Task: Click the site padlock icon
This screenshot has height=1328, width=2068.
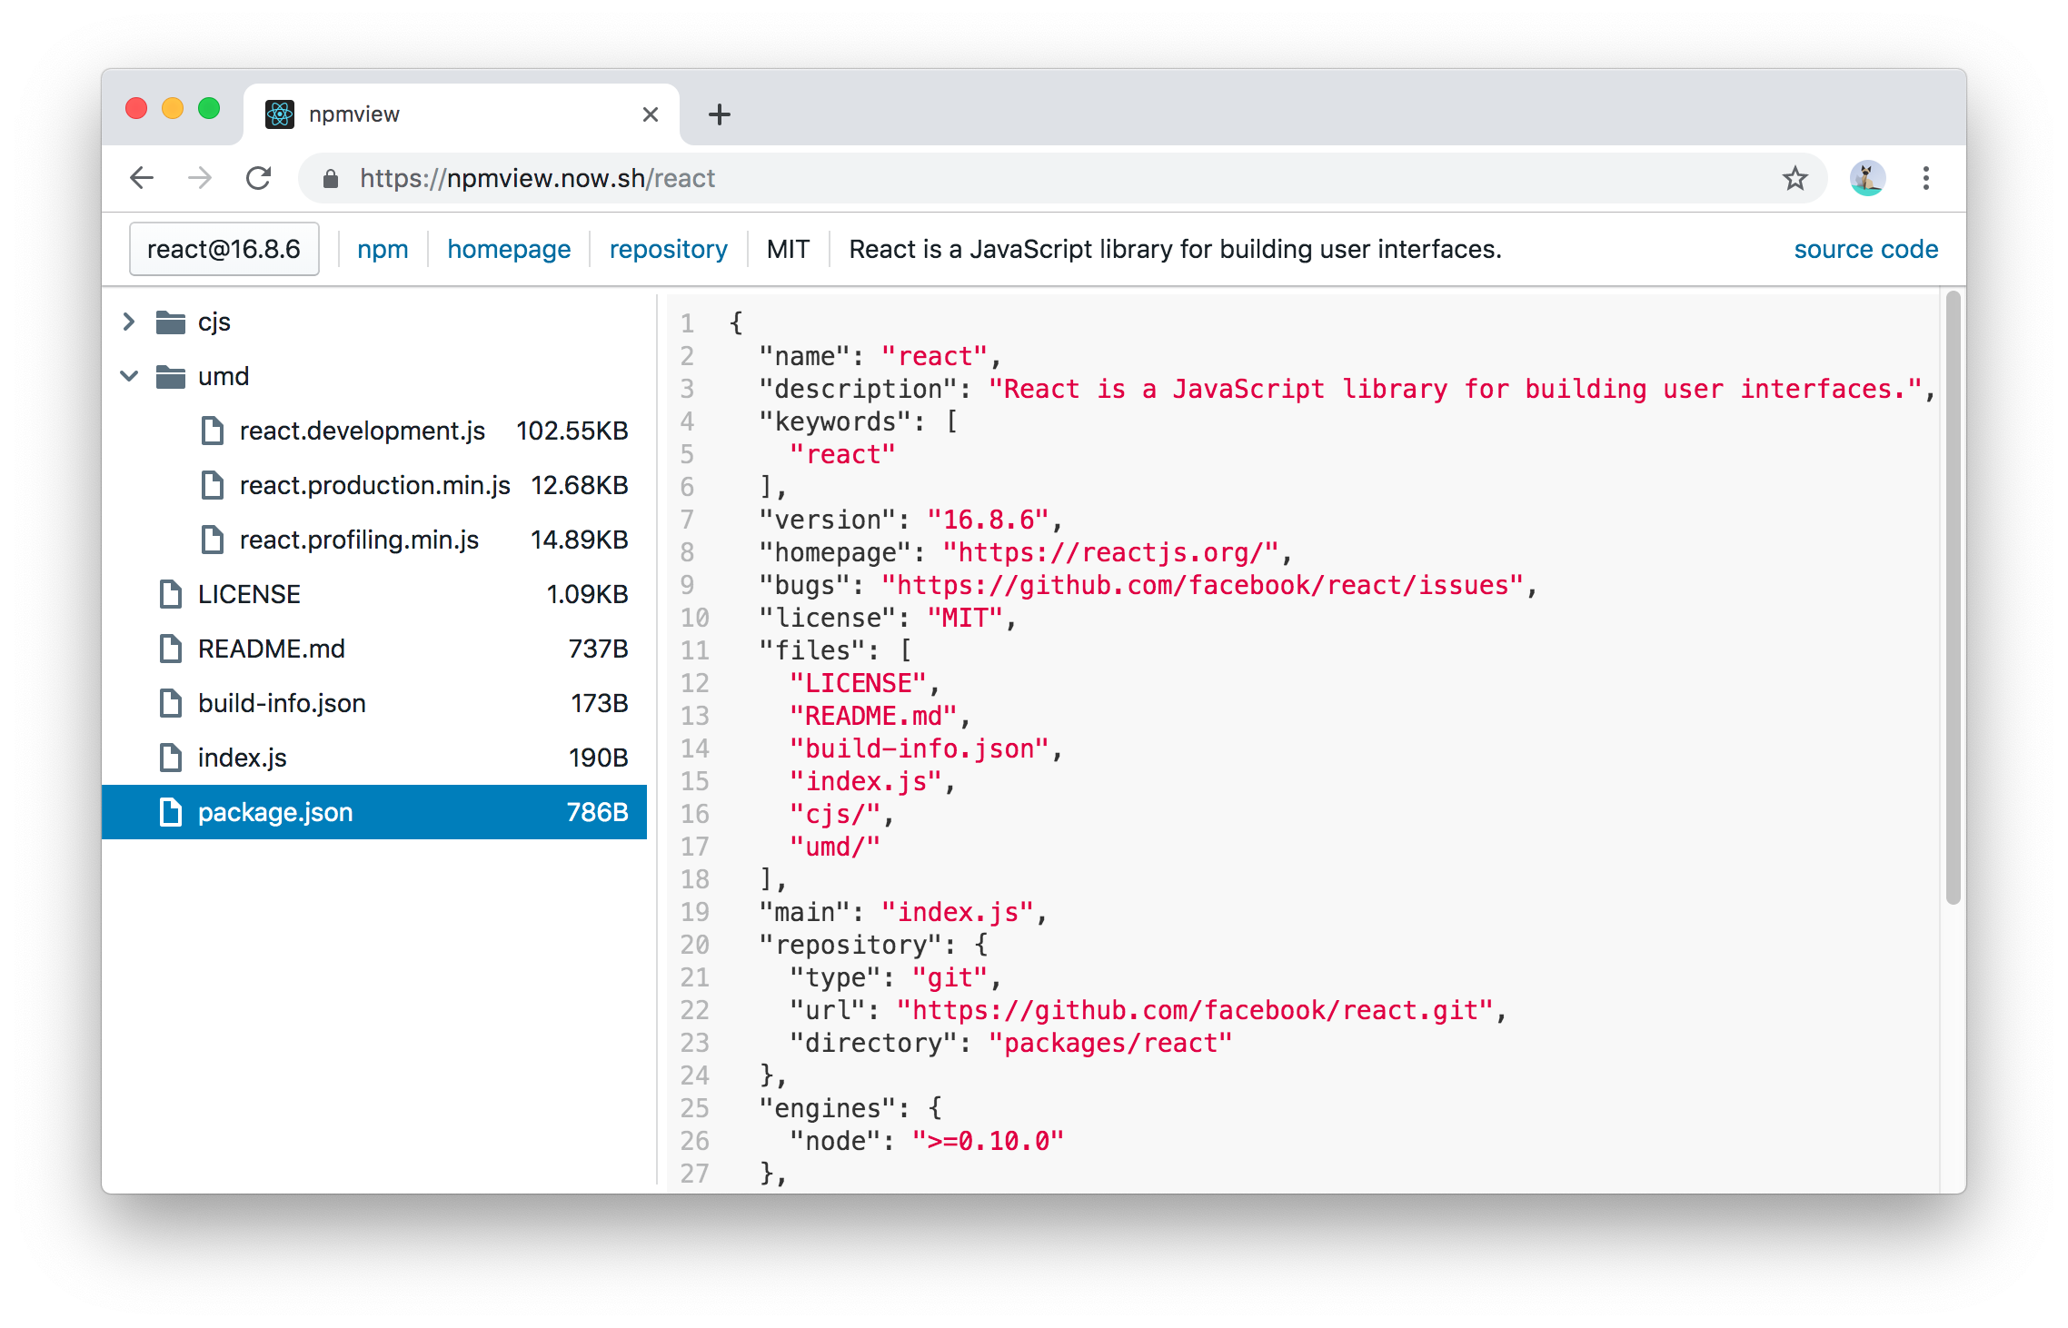Action: (331, 179)
